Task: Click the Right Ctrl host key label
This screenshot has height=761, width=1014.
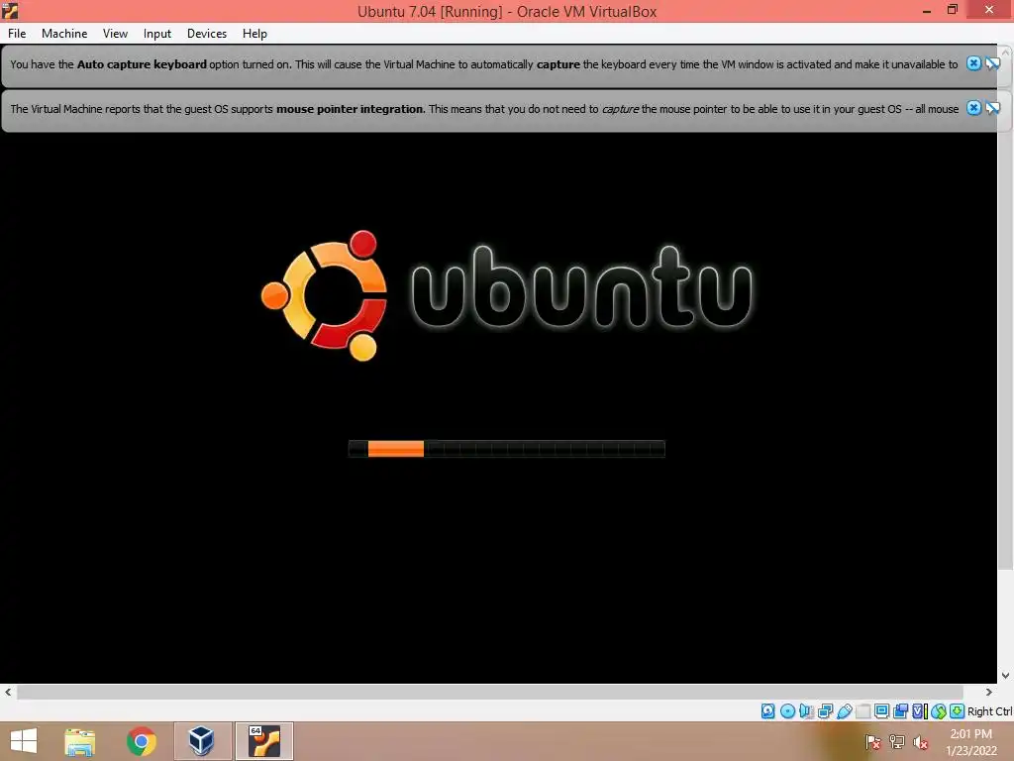Action: (x=989, y=711)
